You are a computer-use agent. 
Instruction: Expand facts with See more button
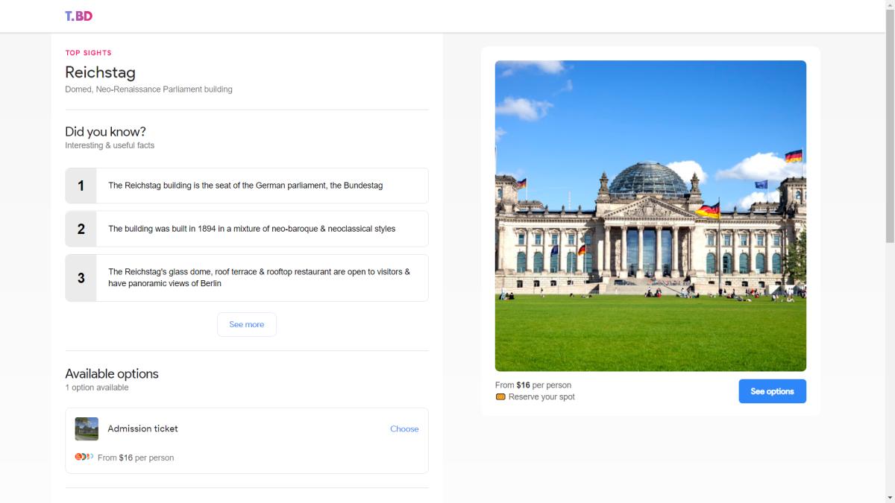pos(246,324)
